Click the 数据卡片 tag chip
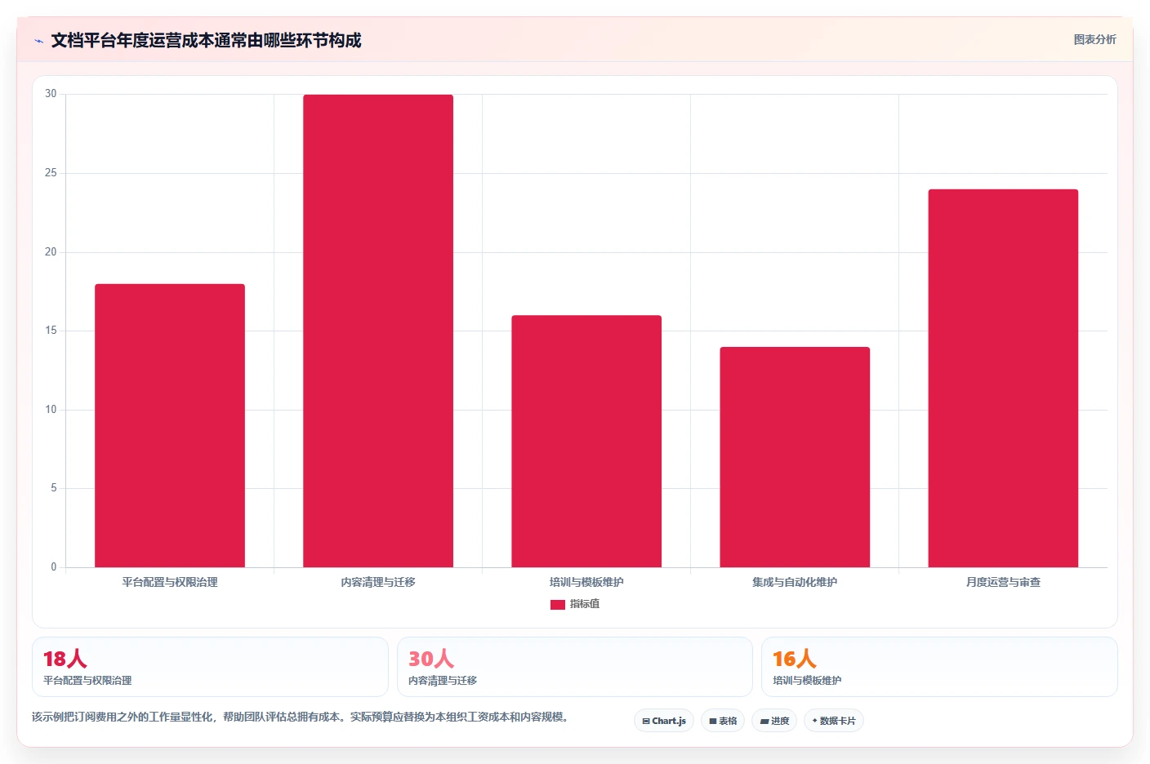This screenshot has width=1150, height=764. pos(834,721)
